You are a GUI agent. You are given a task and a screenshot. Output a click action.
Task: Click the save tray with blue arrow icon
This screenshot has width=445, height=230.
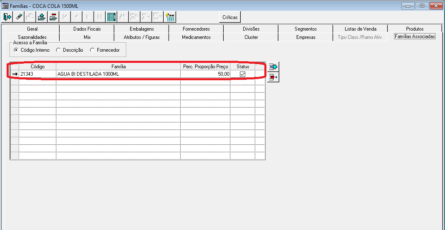(x=42, y=17)
